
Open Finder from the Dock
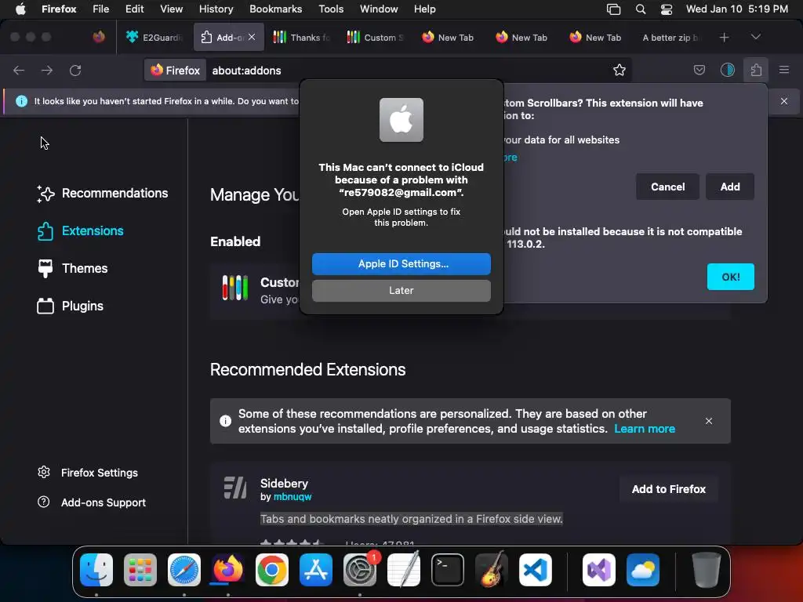[x=96, y=570]
